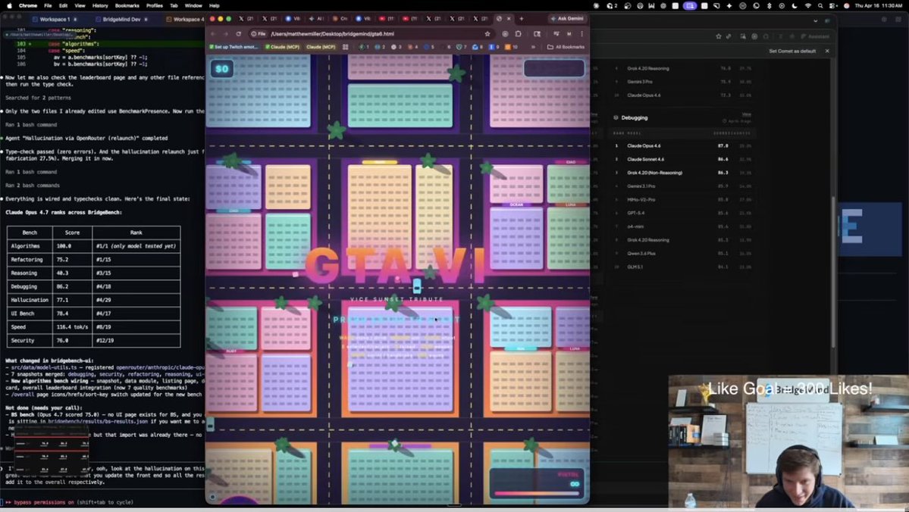Viewport: 909px width, 512px height.
Task: Click the back arrow in Chrome toolbar
Action: [213, 33]
